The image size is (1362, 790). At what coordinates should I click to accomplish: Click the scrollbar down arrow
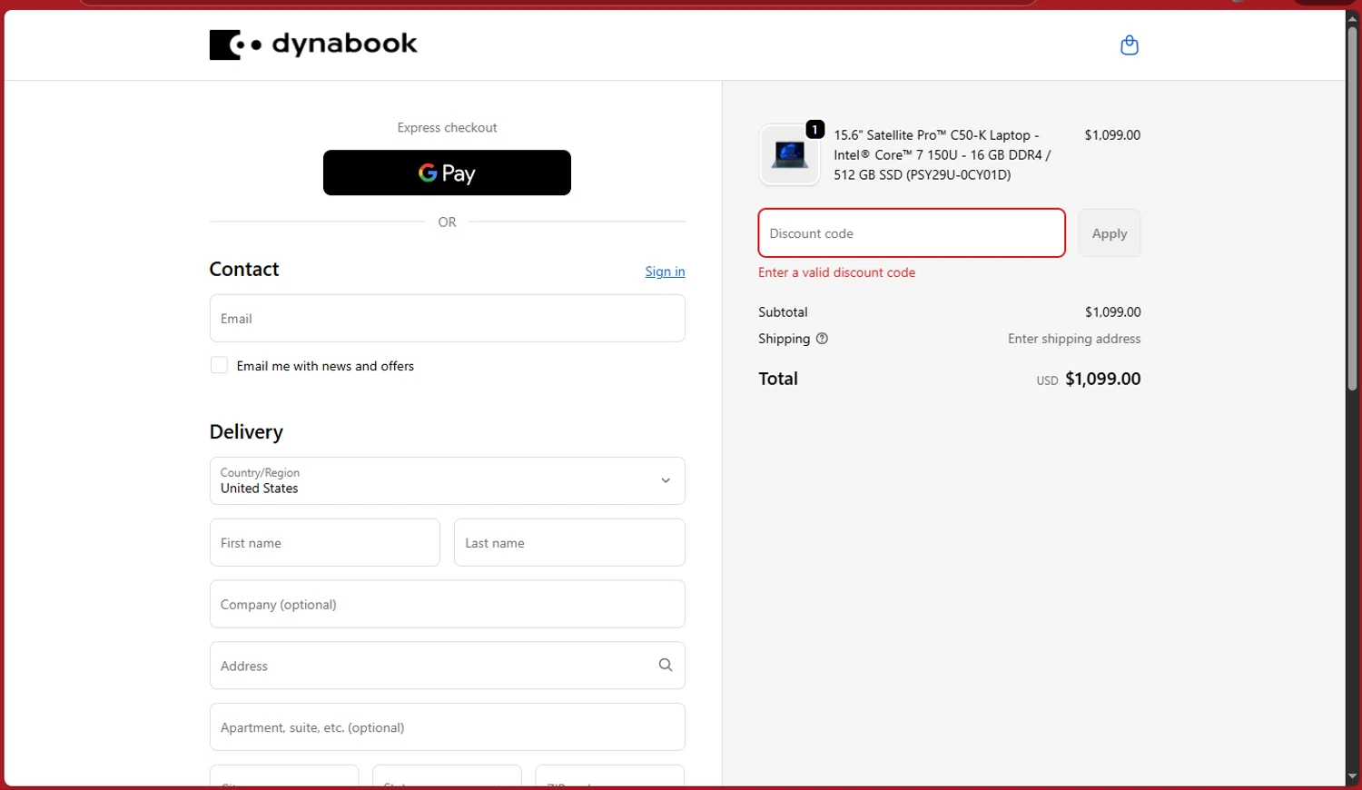point(1352,777)
